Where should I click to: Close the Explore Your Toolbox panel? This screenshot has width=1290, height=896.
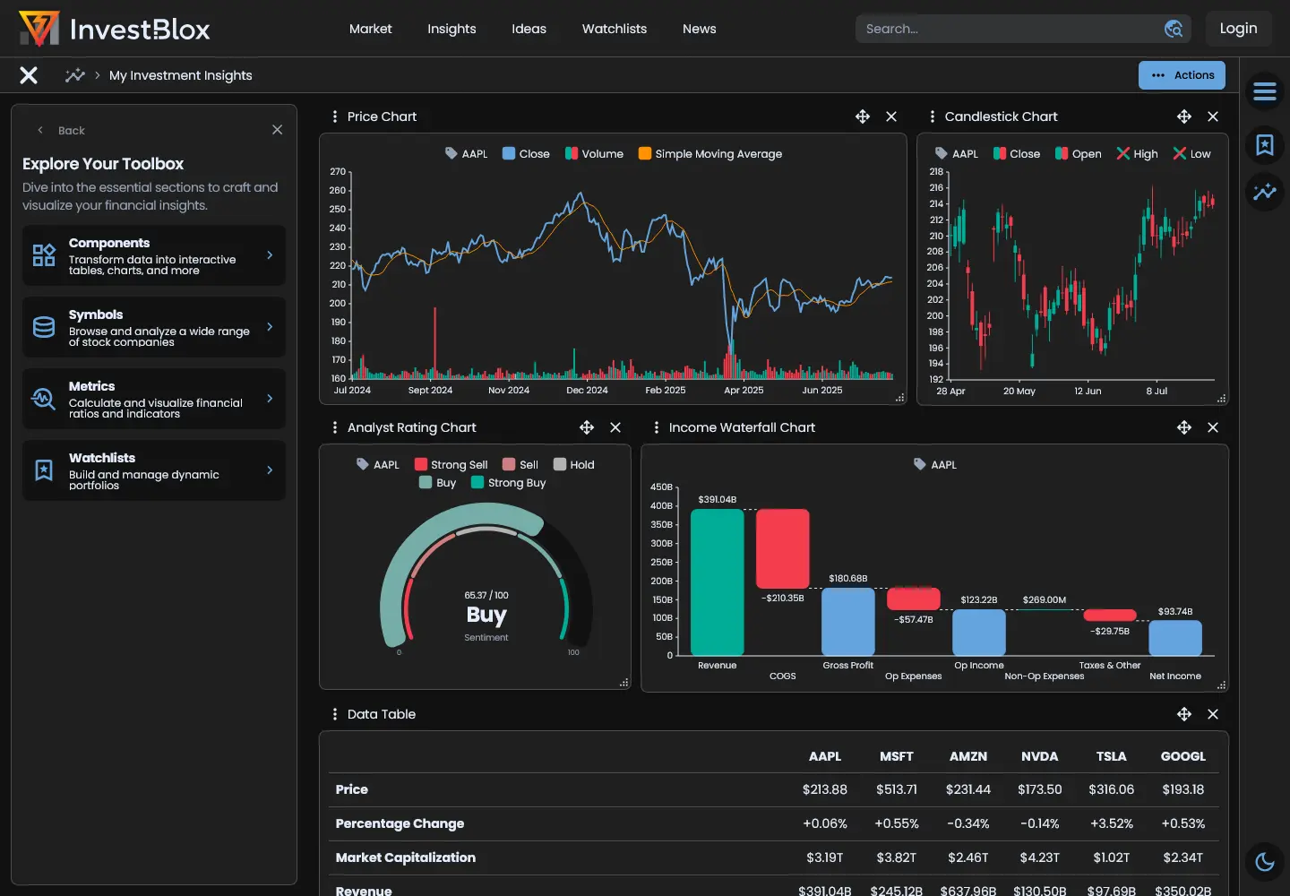(x=278, y=130)
